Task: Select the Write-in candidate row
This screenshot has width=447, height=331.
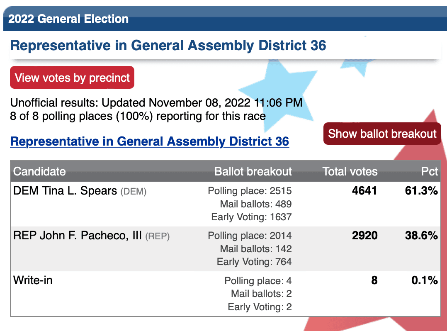Action: pos(225,294)
